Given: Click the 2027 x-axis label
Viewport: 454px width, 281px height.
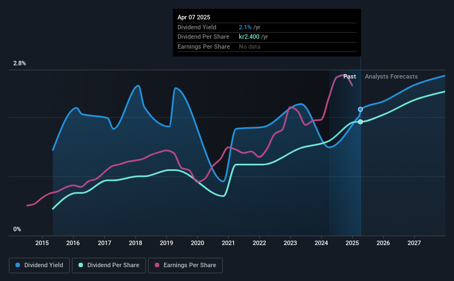Looking at the screenshot, I should (414, 243).
